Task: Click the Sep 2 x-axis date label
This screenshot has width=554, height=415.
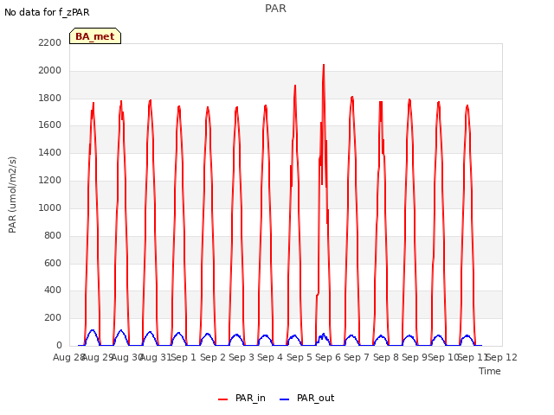Action: 213,357
